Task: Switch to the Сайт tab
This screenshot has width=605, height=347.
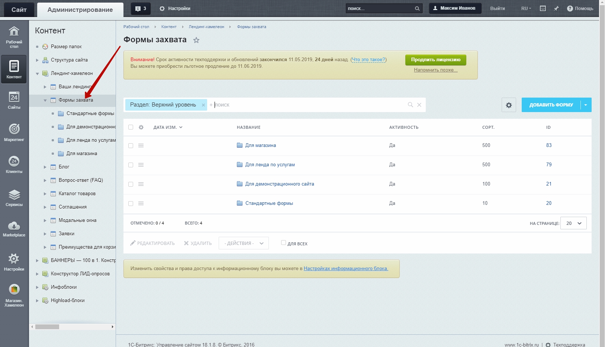Action: pyautogui.click(x=19, y=10)
